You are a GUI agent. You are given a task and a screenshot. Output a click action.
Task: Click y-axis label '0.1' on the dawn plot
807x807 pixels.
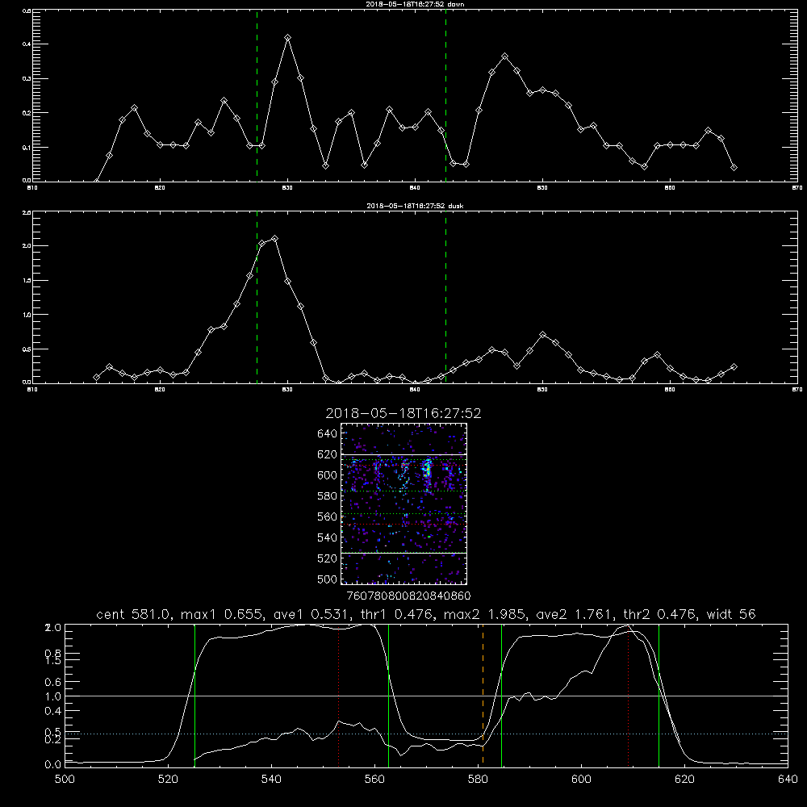pos(27,147)
